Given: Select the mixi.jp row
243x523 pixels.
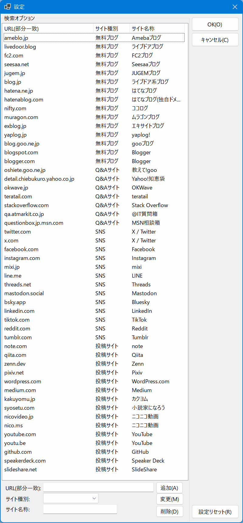Looking at the screenshot, I should 94,267.
